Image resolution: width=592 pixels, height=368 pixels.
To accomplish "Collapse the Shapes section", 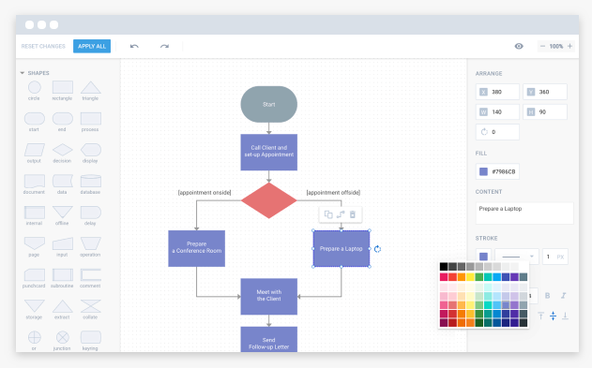I will pos(23,73).
